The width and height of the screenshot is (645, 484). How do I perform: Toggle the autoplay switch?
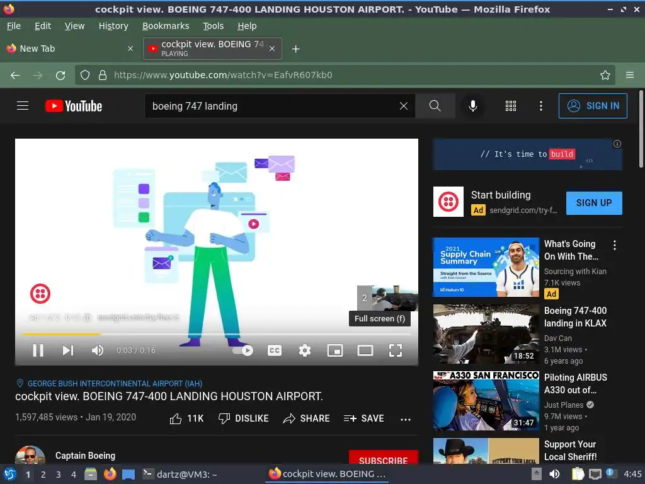click(x=243, y=350)
